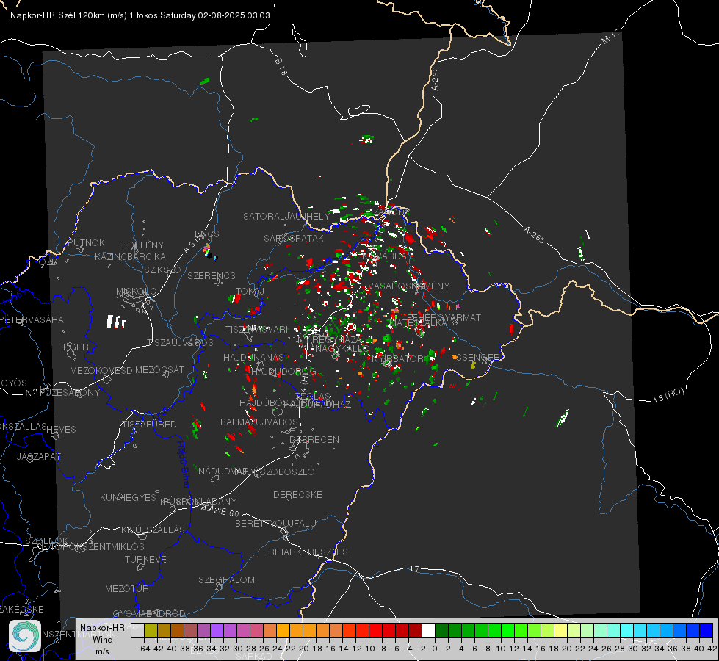
Task: Select the '42' value at legend end
Action: 712,649
